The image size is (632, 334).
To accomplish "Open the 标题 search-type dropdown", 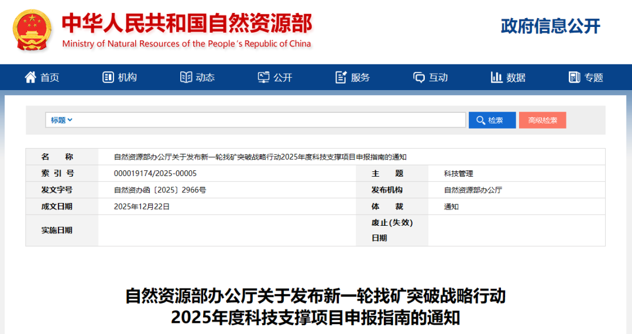I will [x=61, y=120].
